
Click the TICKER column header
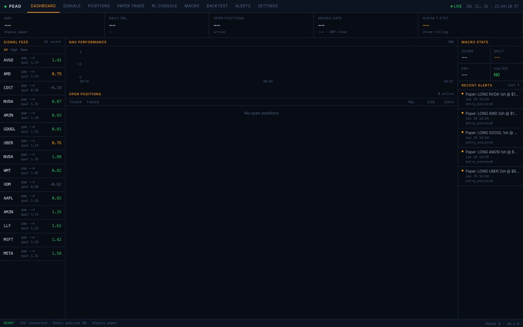click(75, 102)
